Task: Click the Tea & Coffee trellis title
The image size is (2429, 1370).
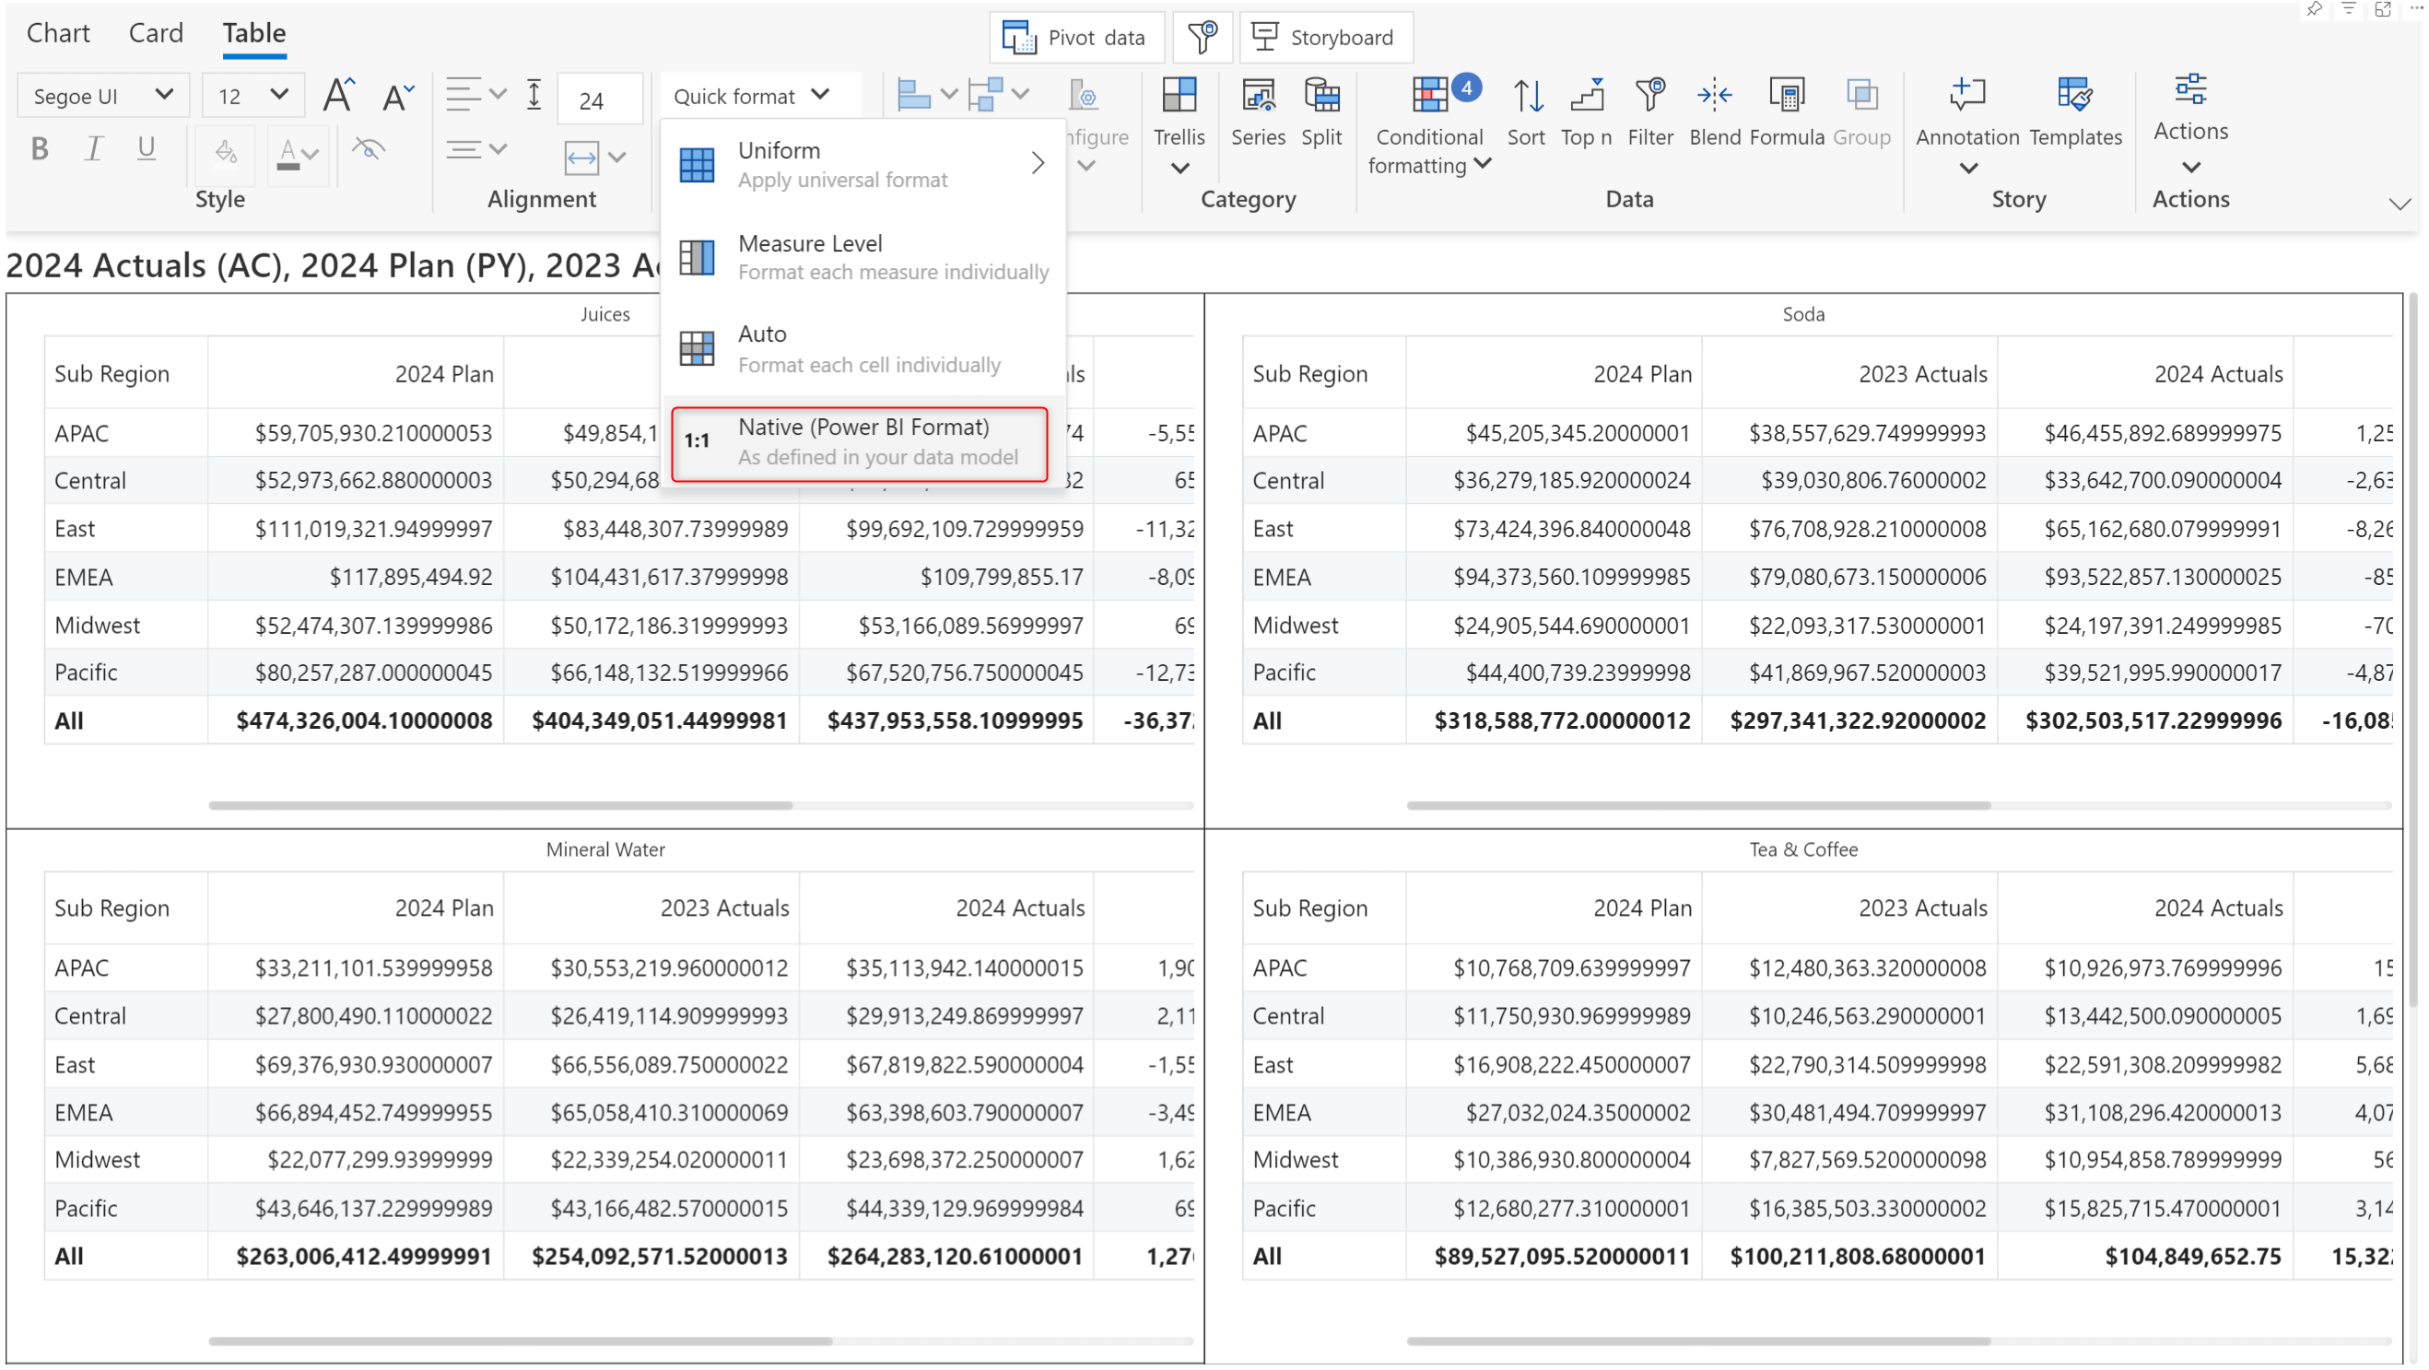Action: pyautogui.click(x=1803, y=849)
